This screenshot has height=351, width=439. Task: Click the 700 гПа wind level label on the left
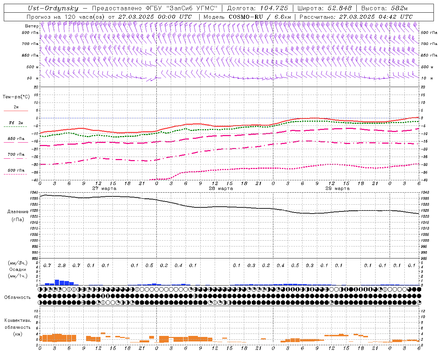pos(30,44)
